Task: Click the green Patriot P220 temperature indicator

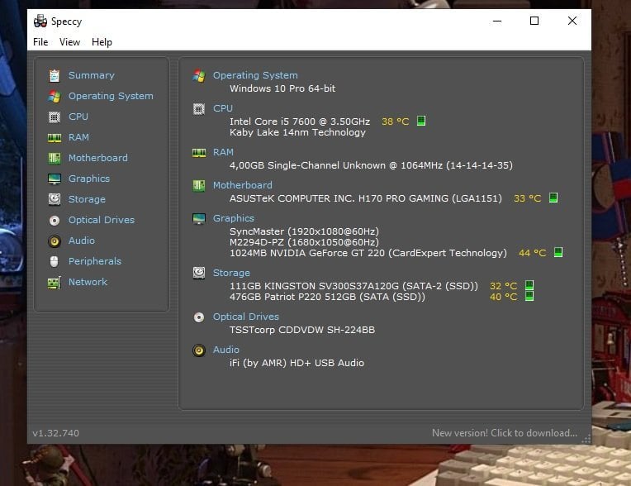Action: [529, 297]
